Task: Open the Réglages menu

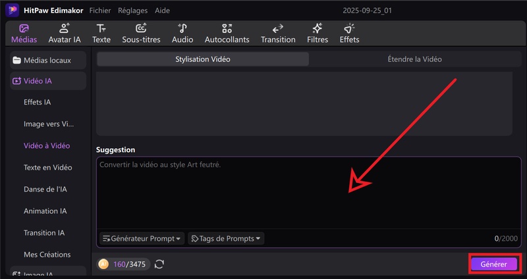Action: coord(132,11)
